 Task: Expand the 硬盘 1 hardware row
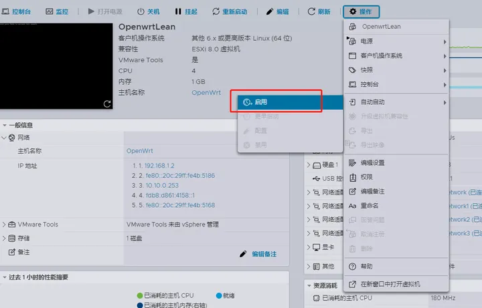[309, 165]
